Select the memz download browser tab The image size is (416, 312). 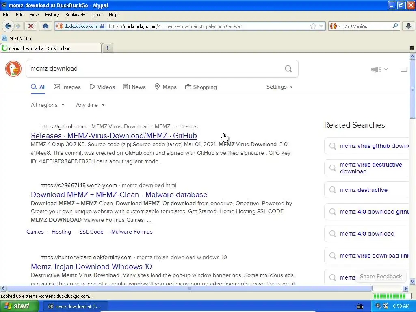[51, 48]
